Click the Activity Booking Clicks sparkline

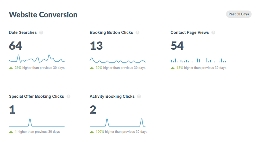(117, 123)
